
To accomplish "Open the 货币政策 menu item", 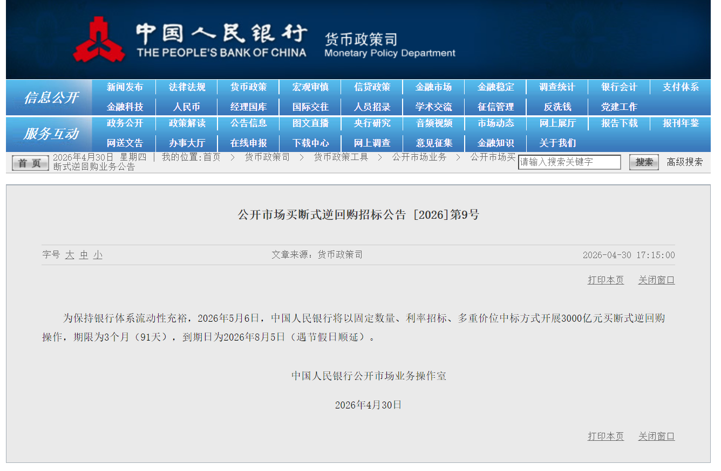I will 248,87.
